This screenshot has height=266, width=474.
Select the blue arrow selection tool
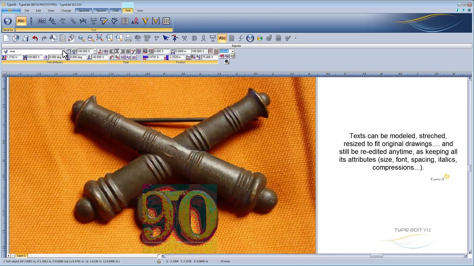coord(166,38)
